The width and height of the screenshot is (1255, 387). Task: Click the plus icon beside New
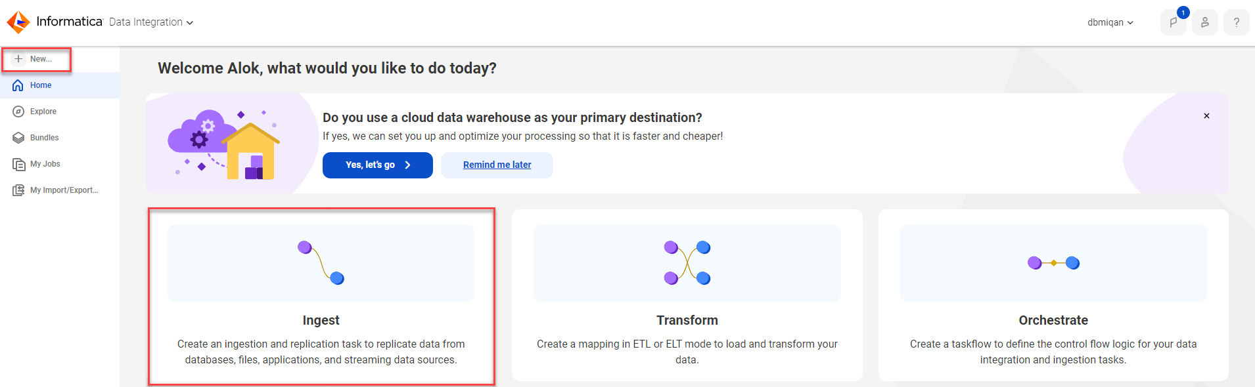[x=18, y=59]
